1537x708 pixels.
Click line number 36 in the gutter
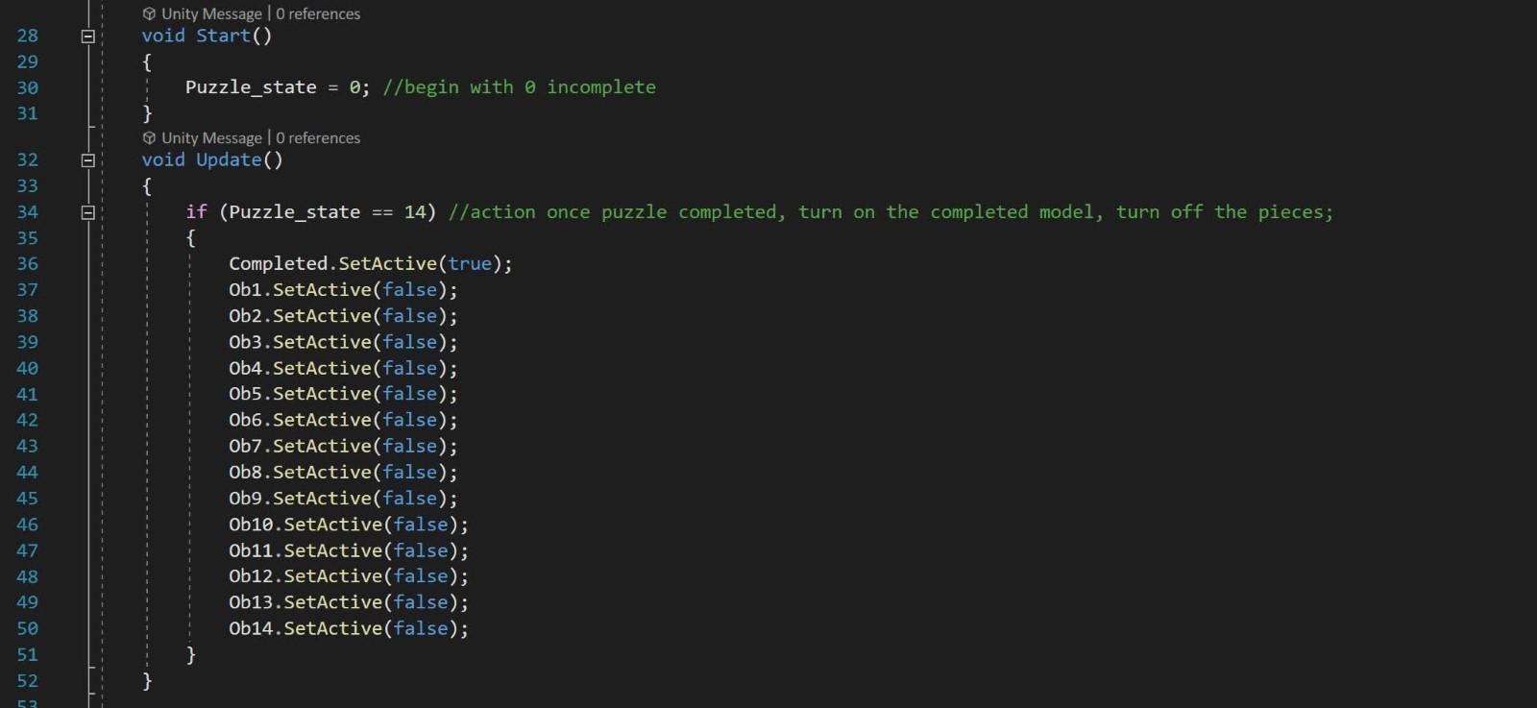coord(28,263)
